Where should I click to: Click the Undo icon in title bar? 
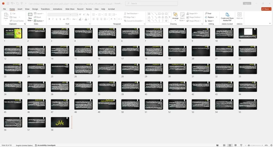pos(12,3)
